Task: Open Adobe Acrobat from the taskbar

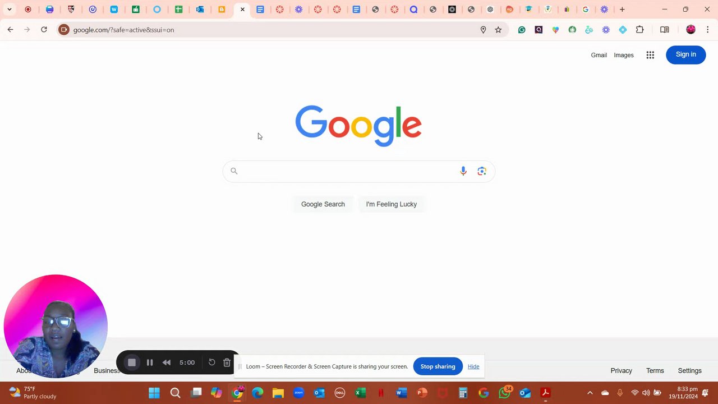Action: [x=545, y=393]
